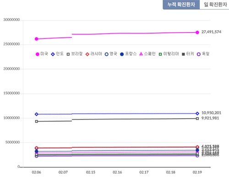Viewport: 229px width, 177px height.
Task: Select the 터키 black square legend icon
Action: click(184, 54)
